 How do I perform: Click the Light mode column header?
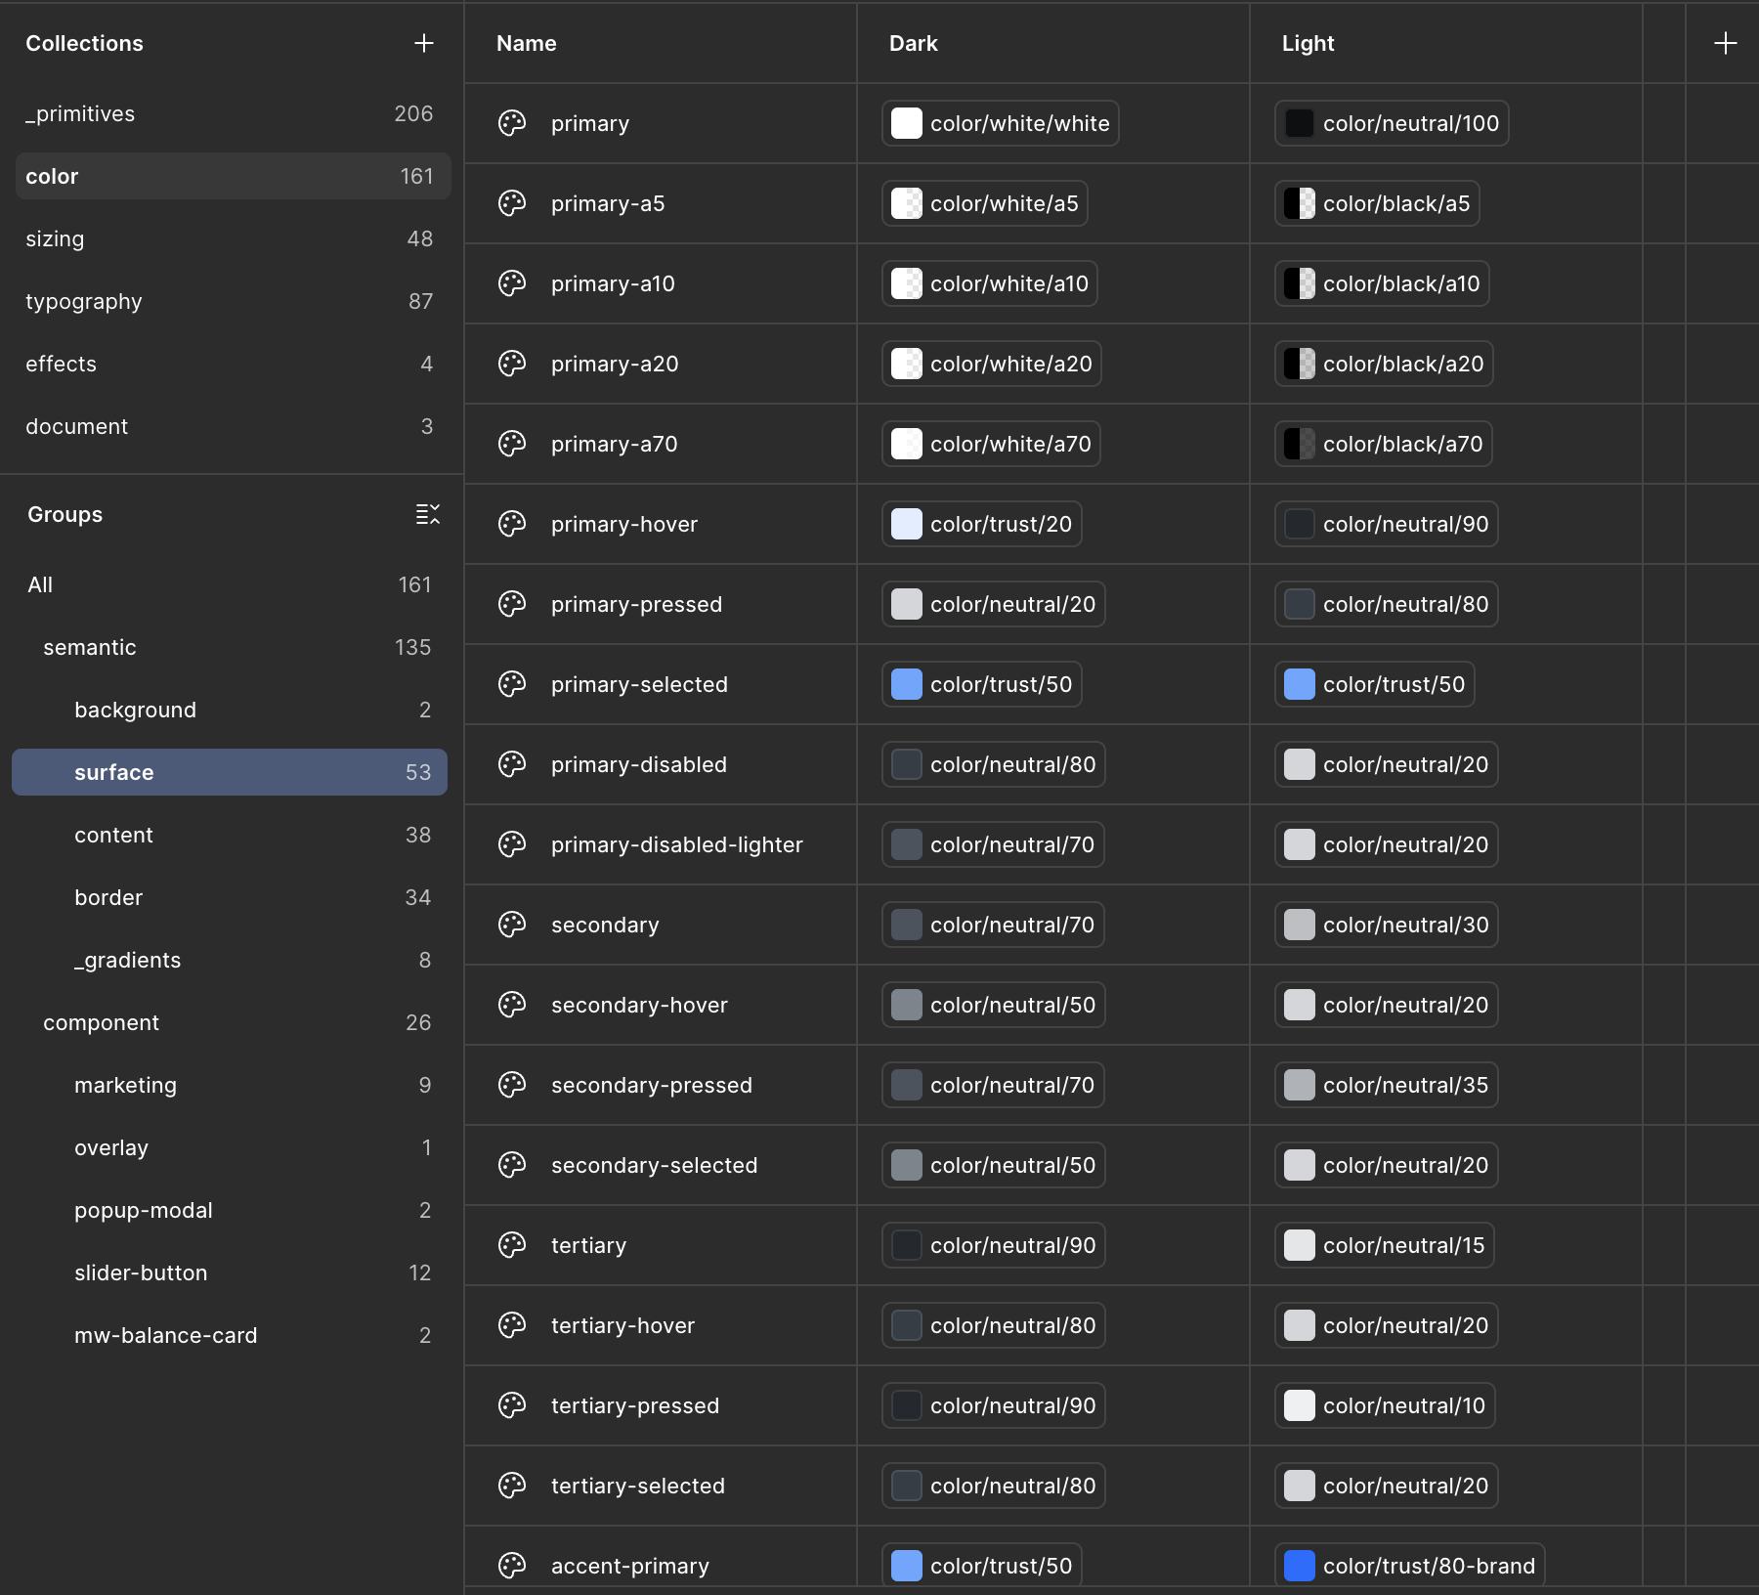(x=1446, y=43)
